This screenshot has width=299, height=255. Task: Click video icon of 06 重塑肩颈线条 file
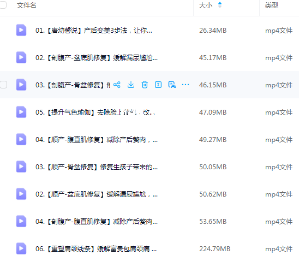(x=21, y=248)
